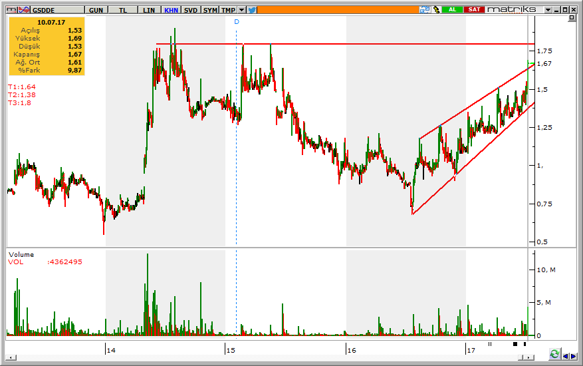
Task: Click the black square marker on time axis
Action: coord(515,344)
